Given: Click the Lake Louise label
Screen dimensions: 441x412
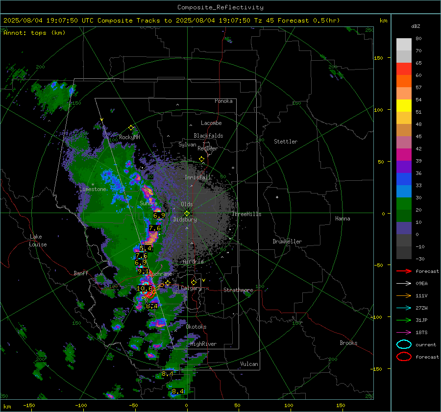Looking at the screenshot, I should 38,241.
